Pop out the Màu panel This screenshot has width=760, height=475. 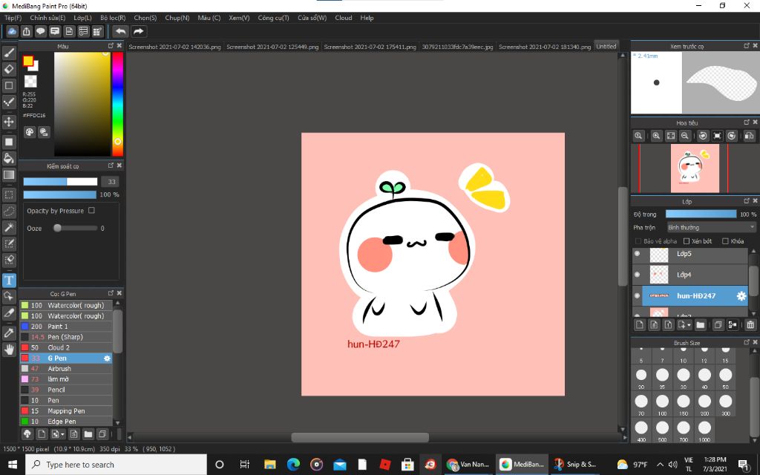pyautogui.click(x=111, y=45)
